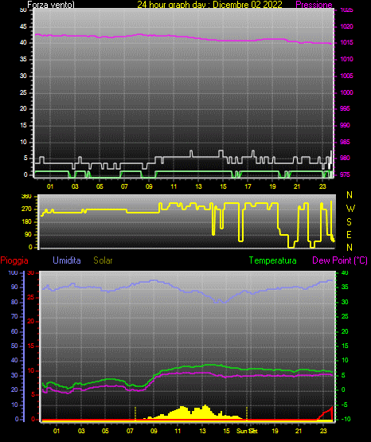Select the red "Pioggia" legend label
This screenshot has height=442, width=371.
pos(14,260)
